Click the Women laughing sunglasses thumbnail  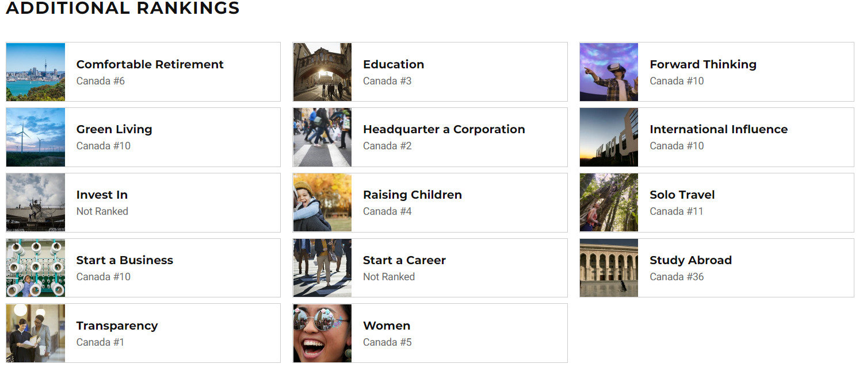pyautogui.click(x=322, y=334)
